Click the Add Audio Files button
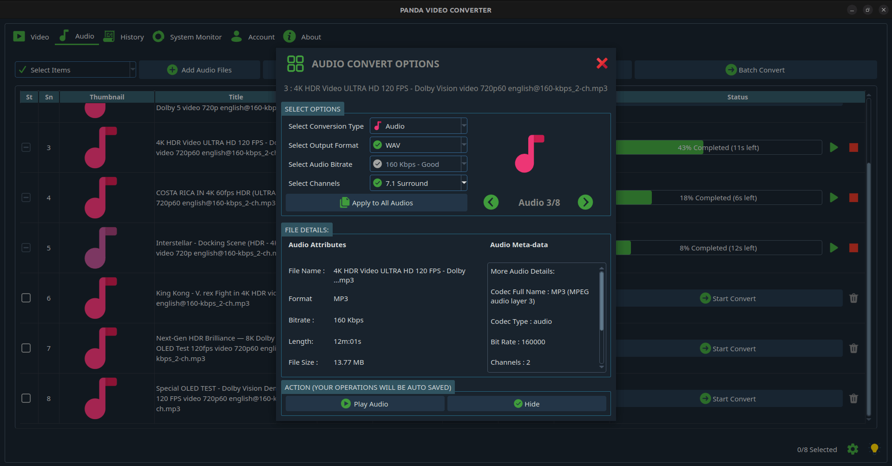Viewport: 892px width, 466px height. click(199, 70)
